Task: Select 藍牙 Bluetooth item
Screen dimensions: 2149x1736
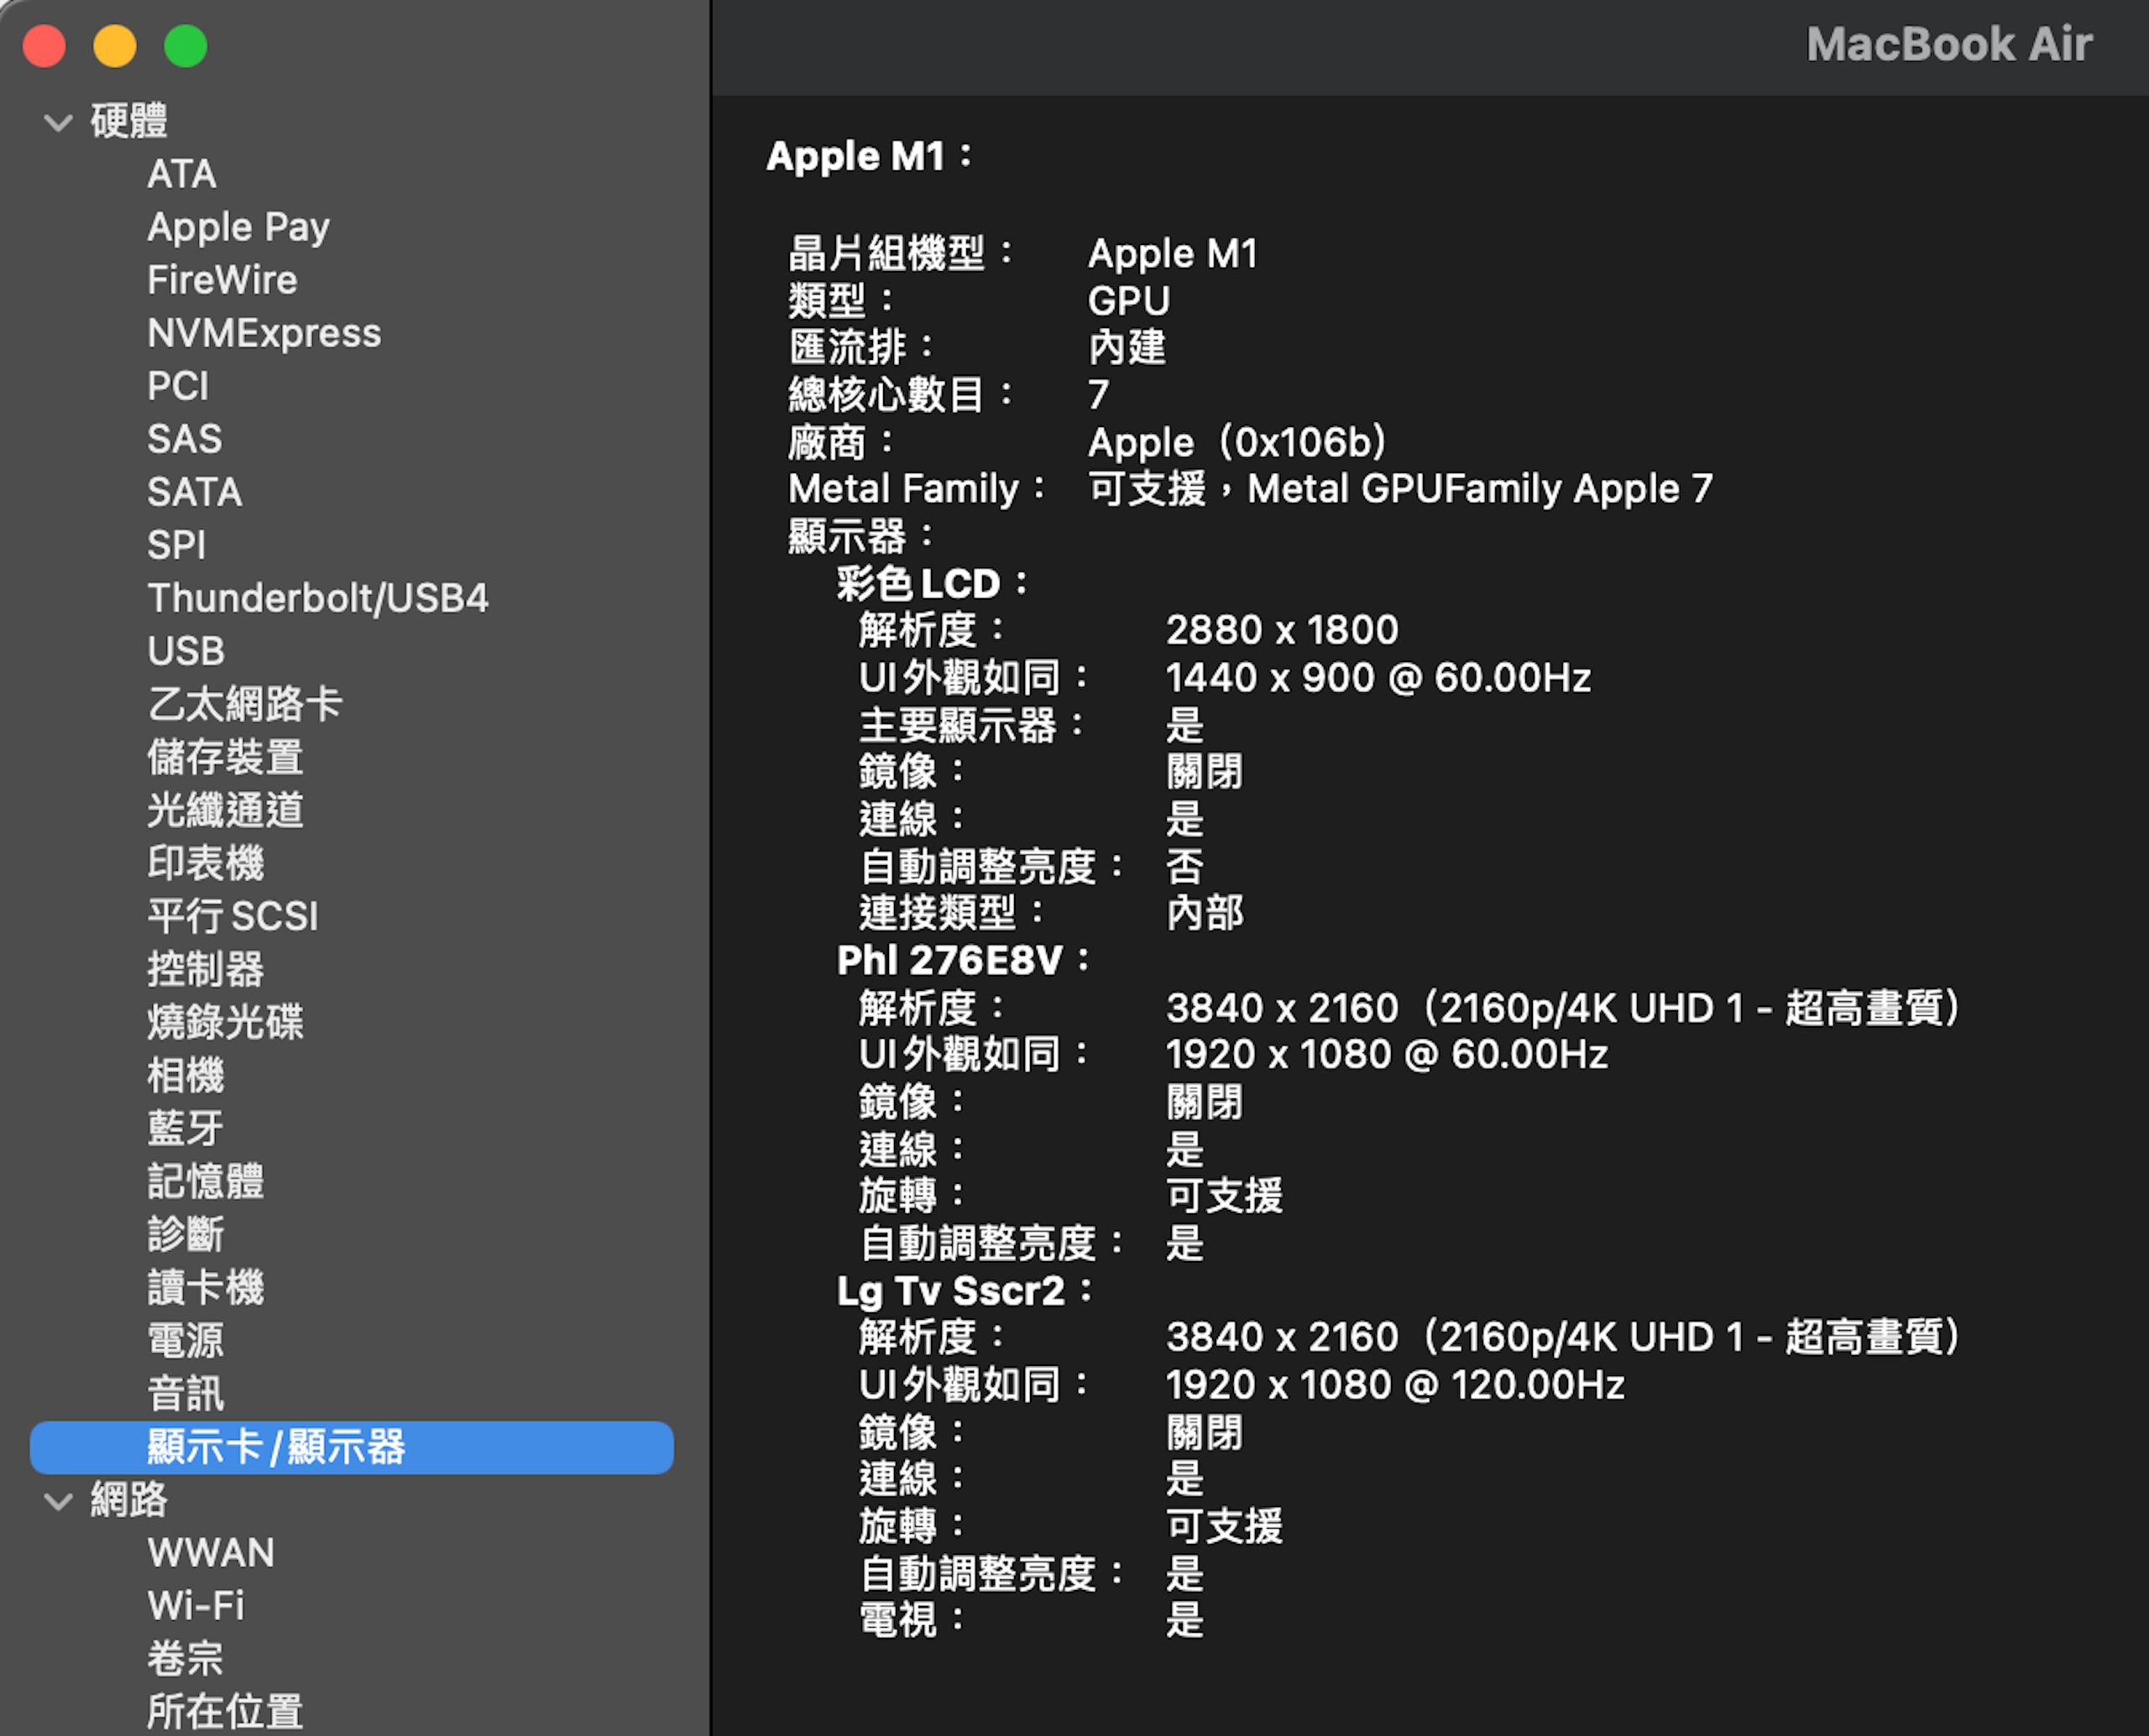Action: pos(185,1129)
